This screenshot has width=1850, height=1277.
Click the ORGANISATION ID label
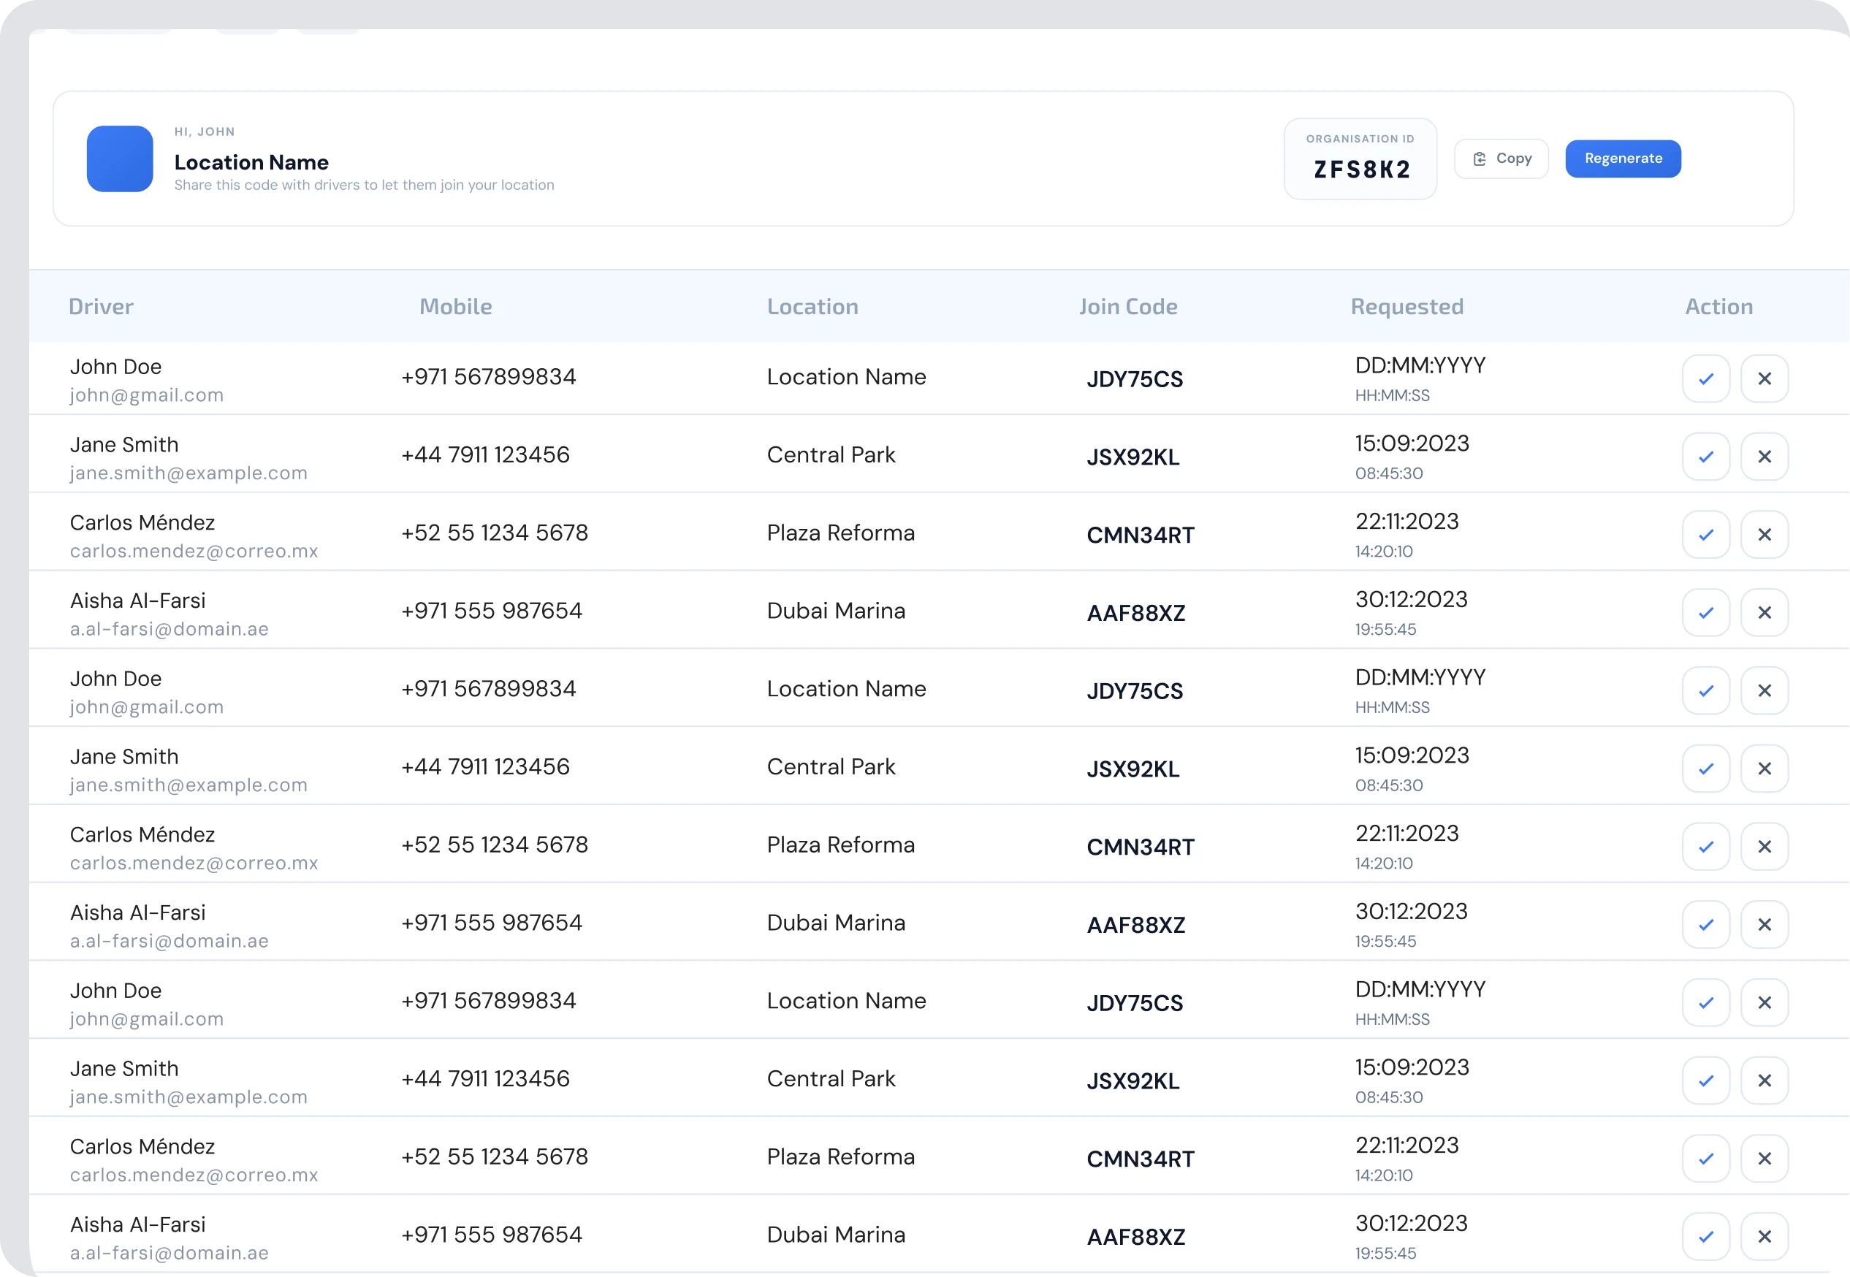click(x=1360, y=138)
